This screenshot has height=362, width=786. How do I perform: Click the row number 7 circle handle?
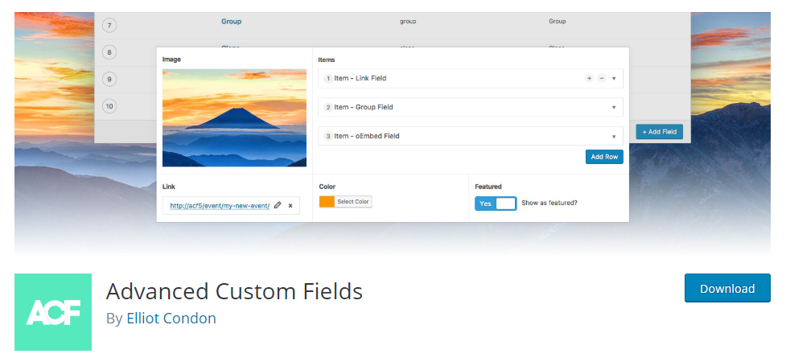(x=109, y=25)
